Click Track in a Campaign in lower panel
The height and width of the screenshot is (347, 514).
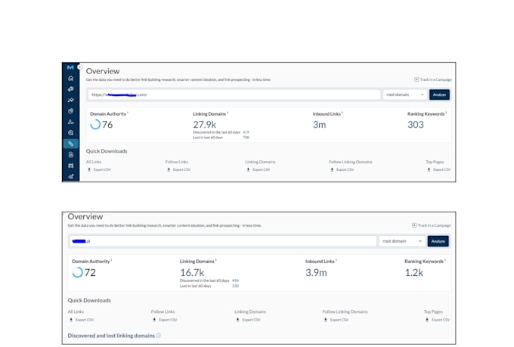(x=432, y=225)
